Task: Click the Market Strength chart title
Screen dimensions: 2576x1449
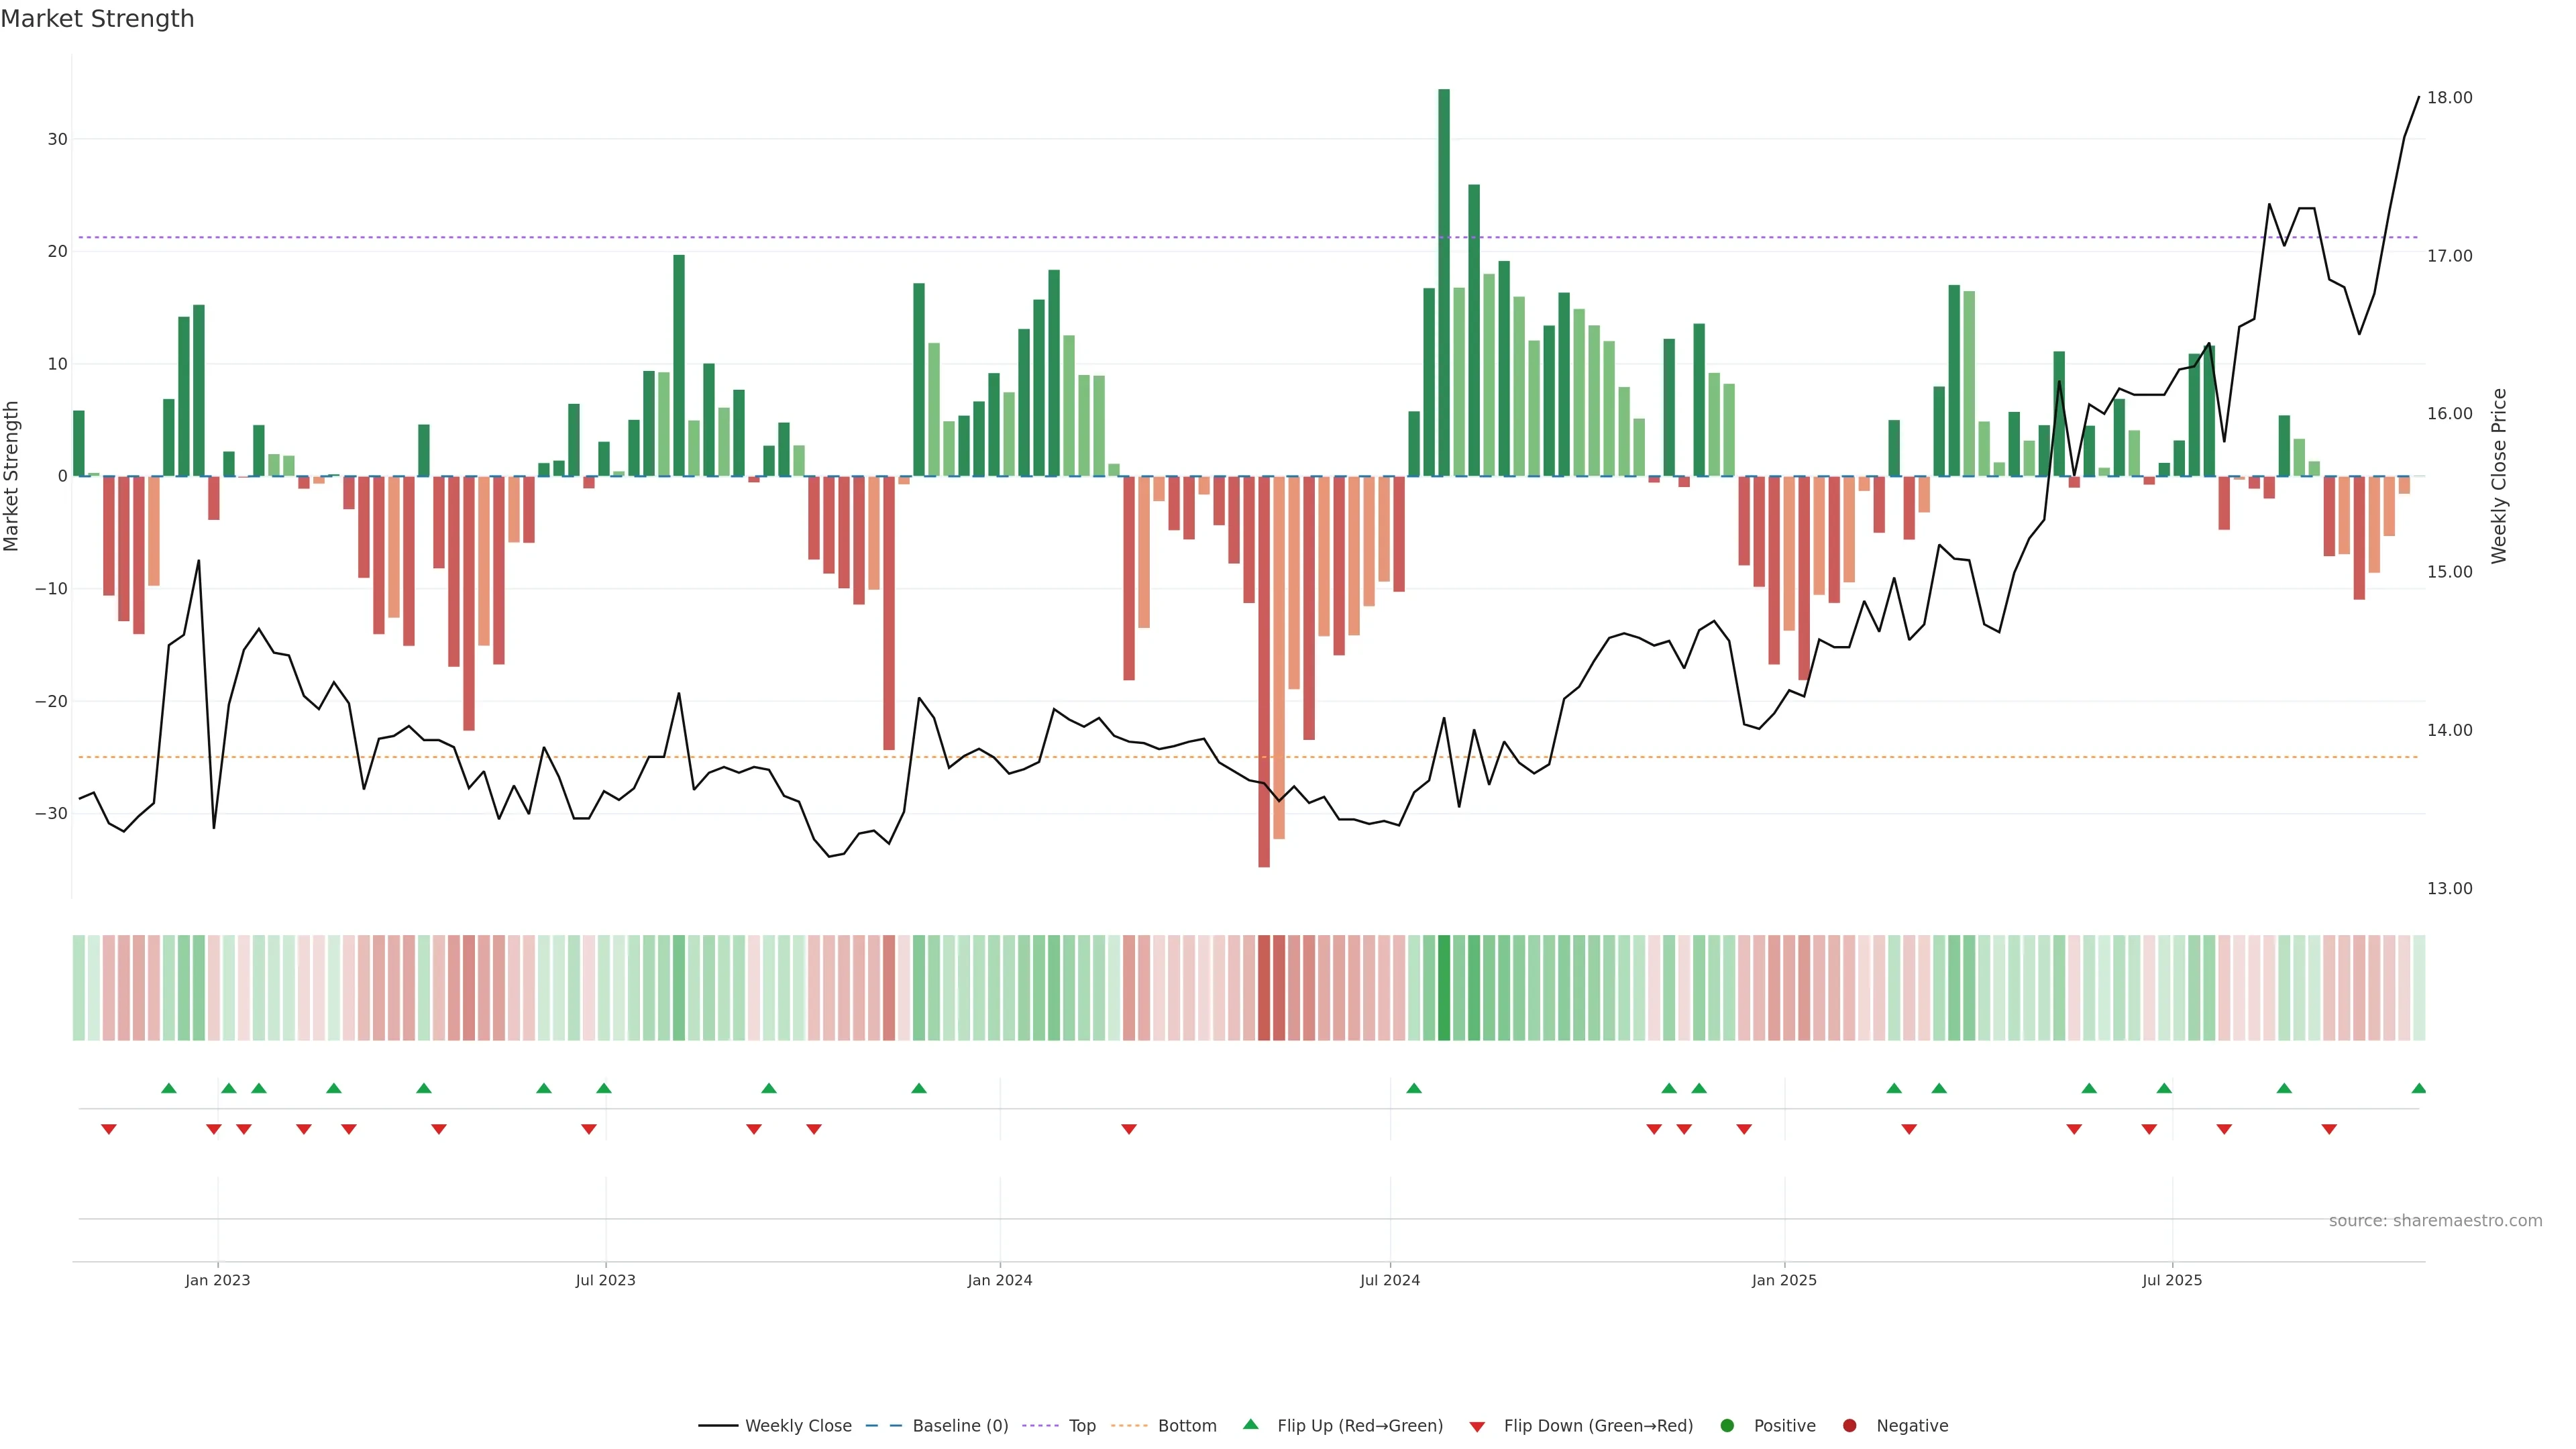Action: coord(97,19)
